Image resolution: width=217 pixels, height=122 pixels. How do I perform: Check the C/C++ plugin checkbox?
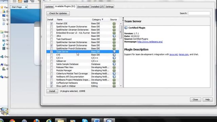[x=52, y=58]
